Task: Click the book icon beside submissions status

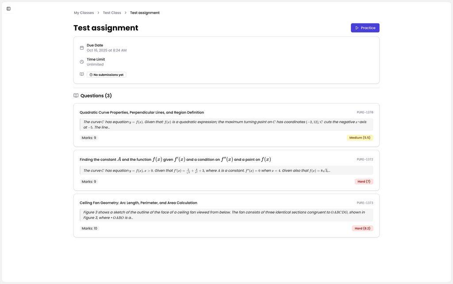Action: click(82, 74)
